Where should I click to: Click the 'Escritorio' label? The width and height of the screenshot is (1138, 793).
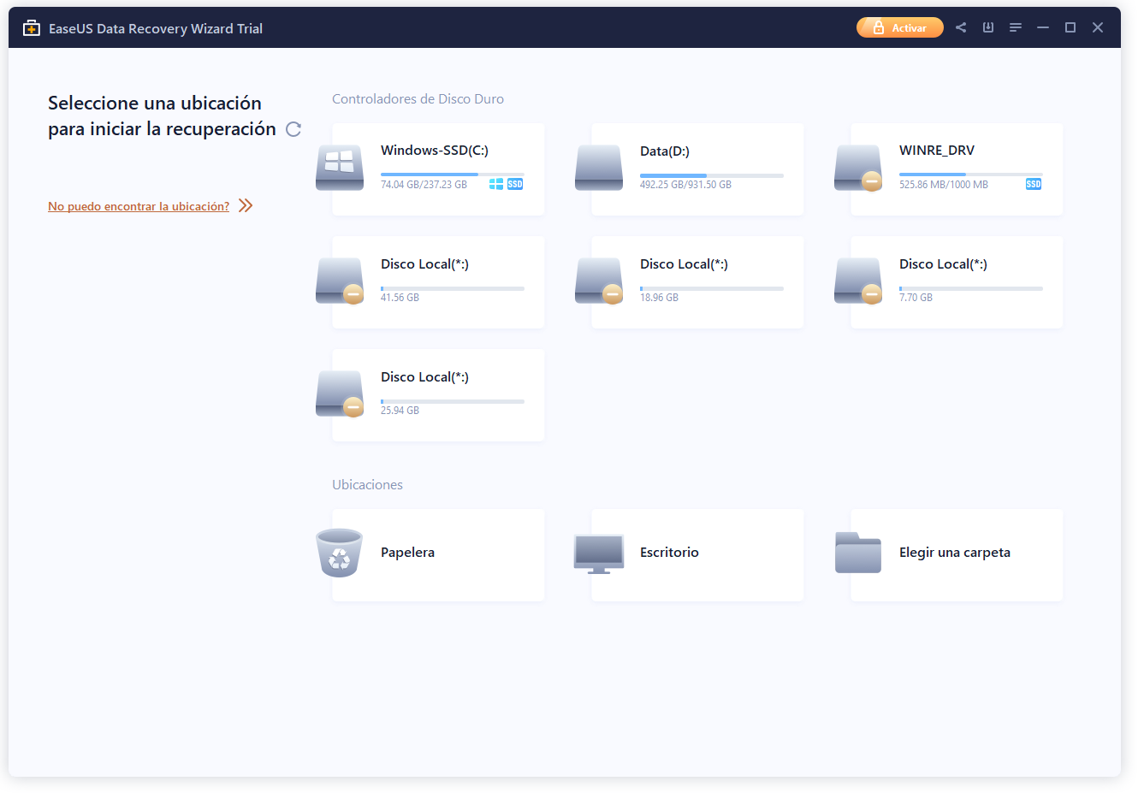[669, 553]
